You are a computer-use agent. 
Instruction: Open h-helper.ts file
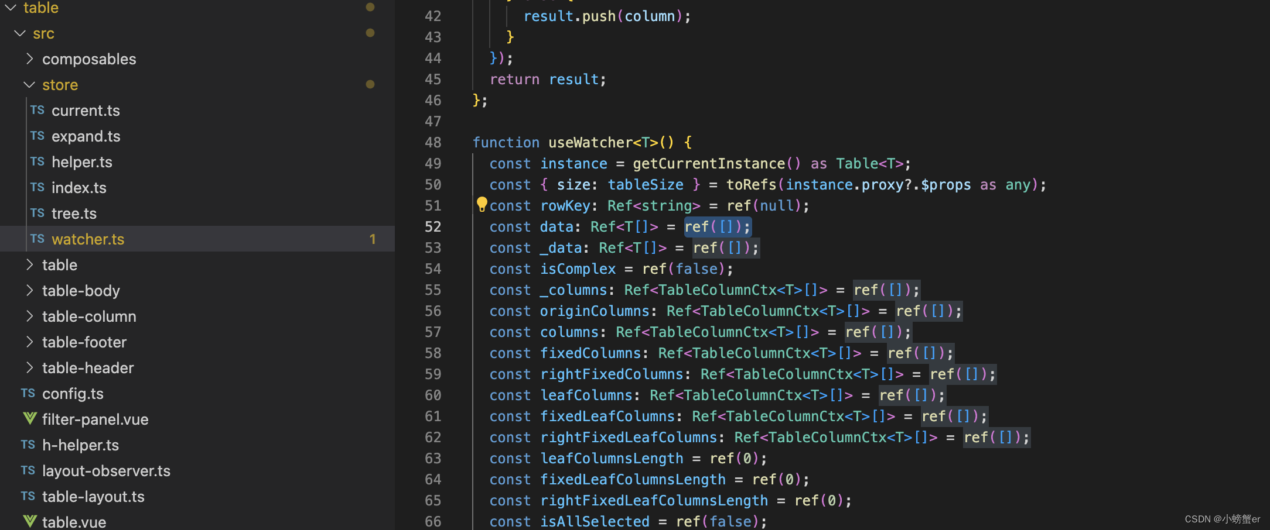pos(80,445)
